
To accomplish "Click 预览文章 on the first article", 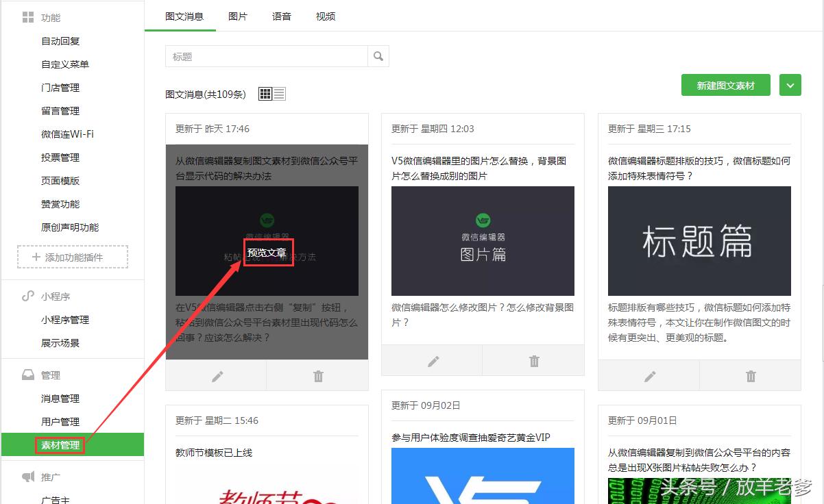I will 268,253.
